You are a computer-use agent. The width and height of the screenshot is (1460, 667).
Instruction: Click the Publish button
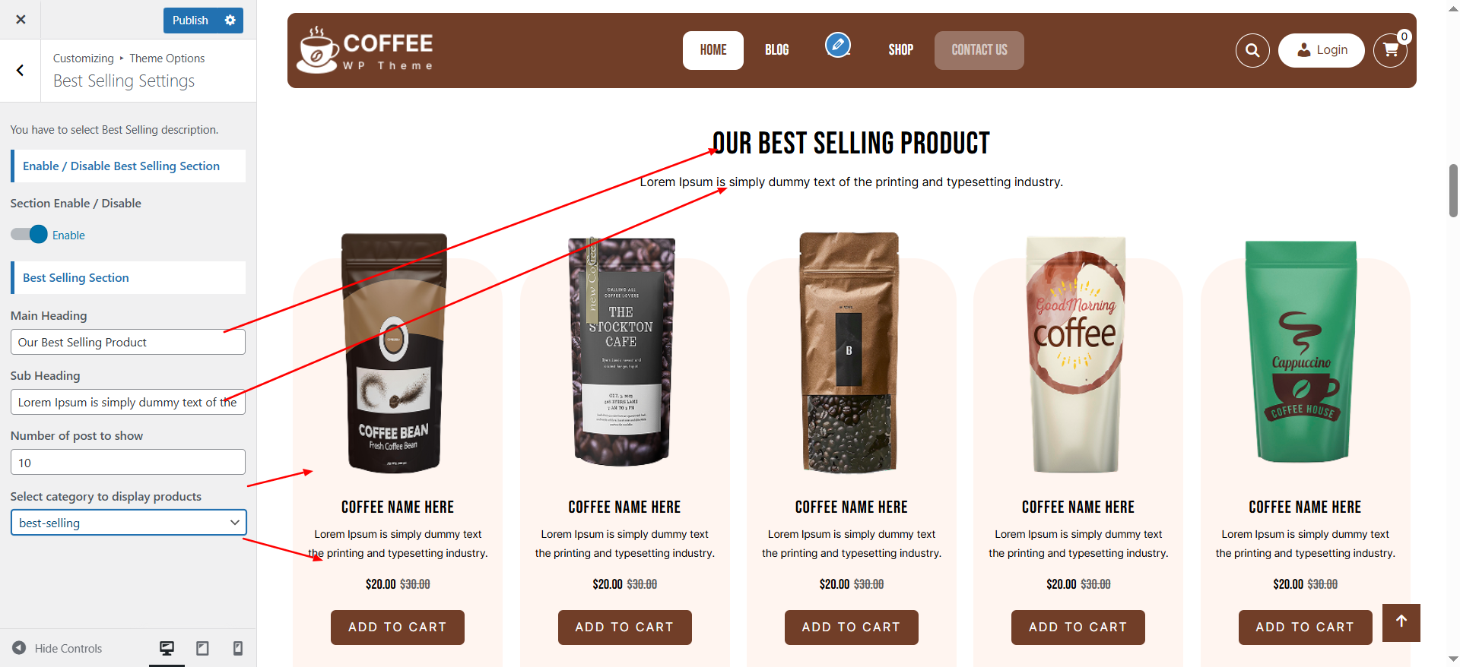(190, 21)
